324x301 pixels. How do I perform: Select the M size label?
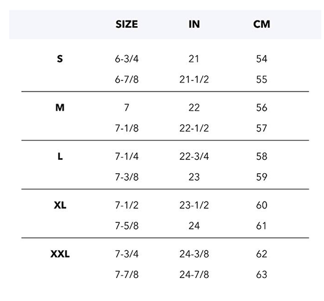pyautogui.click(x=60, y=108)
